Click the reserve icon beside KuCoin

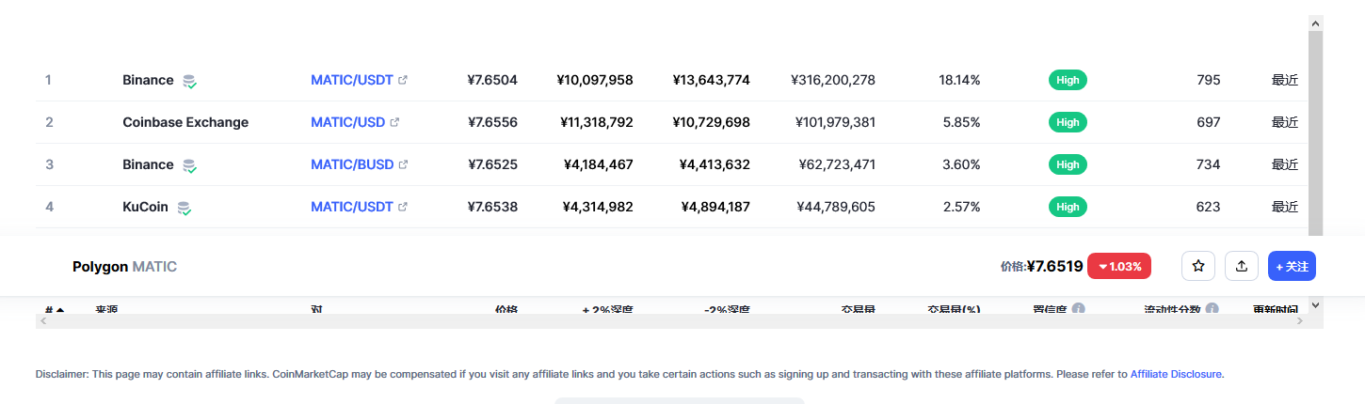pos(185,208)
